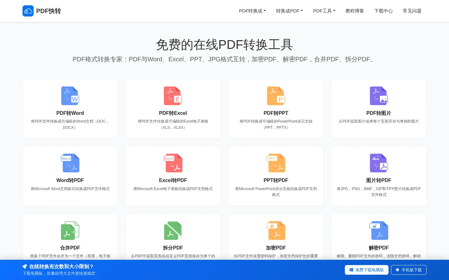
Task: Click the 合并PDF title text
Action: coord(70,248)
